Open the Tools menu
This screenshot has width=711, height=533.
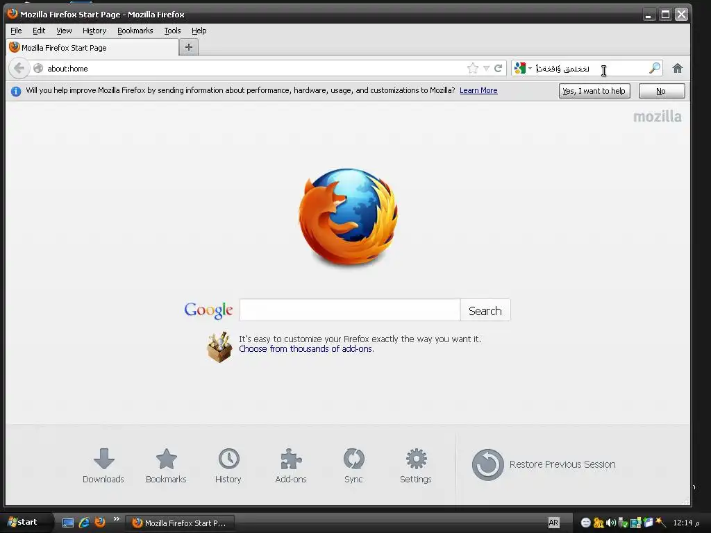coord(172,31)
